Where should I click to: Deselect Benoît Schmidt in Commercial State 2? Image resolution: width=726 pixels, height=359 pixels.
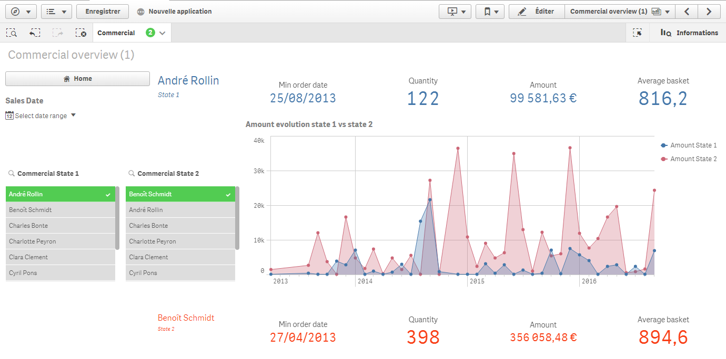tap(180, 194)
